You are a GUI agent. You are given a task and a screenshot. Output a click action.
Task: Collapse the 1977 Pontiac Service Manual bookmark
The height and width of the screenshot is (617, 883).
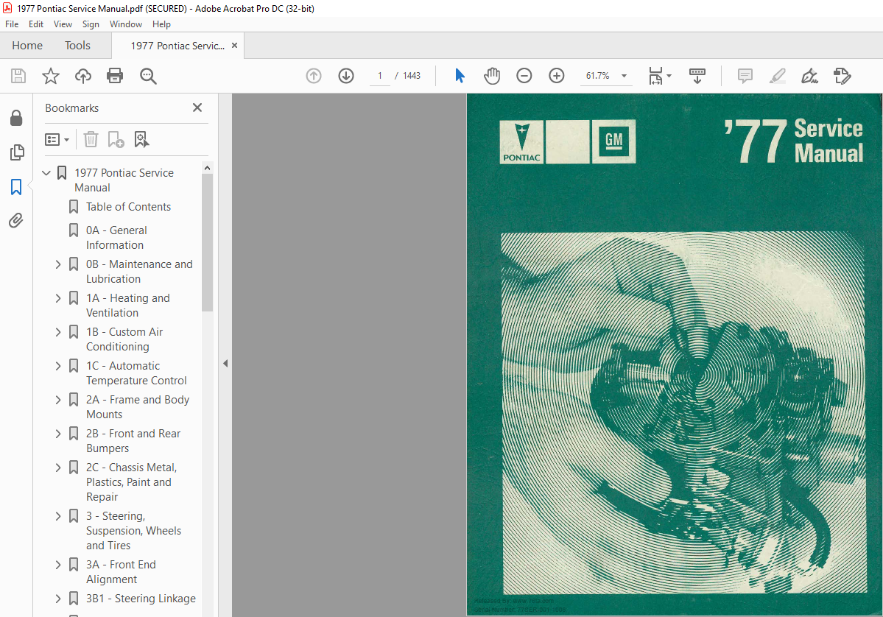pos(46,173)
